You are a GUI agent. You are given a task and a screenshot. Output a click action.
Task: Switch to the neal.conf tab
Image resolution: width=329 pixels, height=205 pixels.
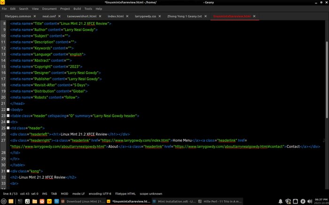point(48,16)
